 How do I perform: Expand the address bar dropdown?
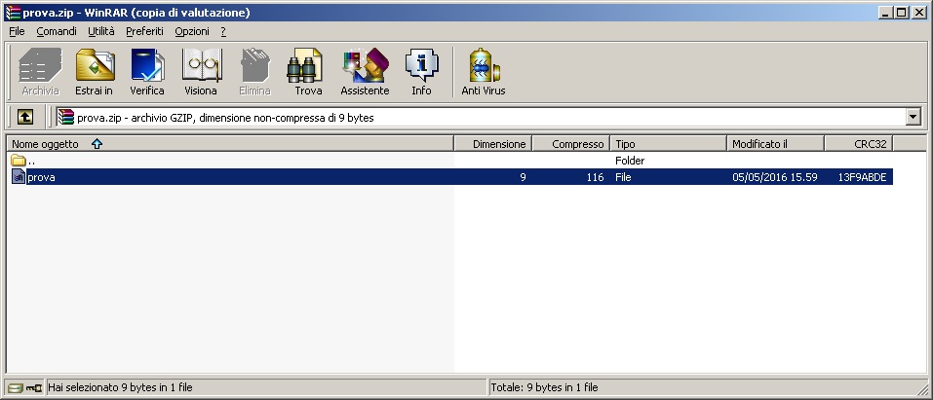[x=914, y=117]
